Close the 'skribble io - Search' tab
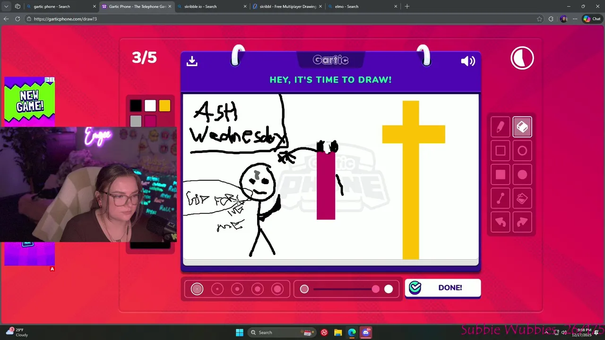 coord(245,7)
